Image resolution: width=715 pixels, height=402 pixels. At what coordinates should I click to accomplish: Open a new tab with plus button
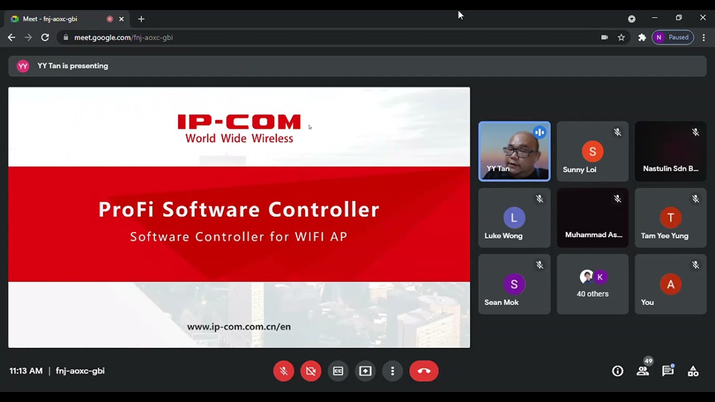tap(141, 19)
